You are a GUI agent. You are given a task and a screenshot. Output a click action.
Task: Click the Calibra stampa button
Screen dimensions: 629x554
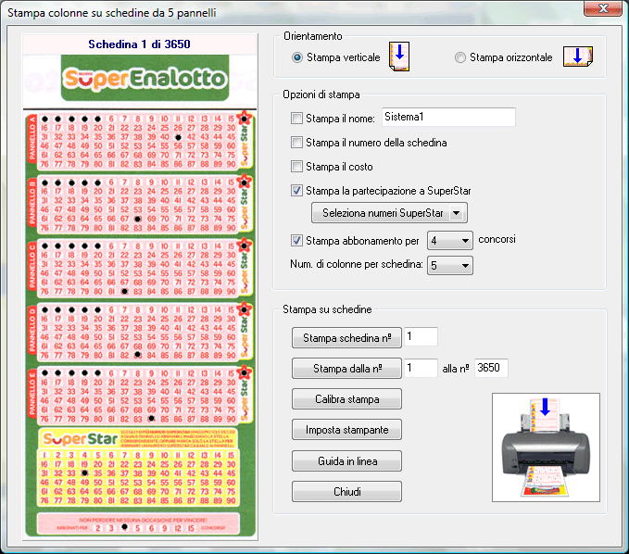pos(346,399)
